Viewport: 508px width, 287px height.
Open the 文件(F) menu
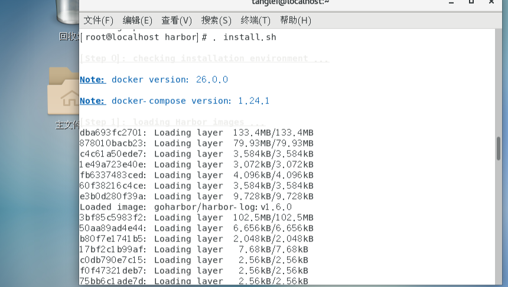(98, 21)
